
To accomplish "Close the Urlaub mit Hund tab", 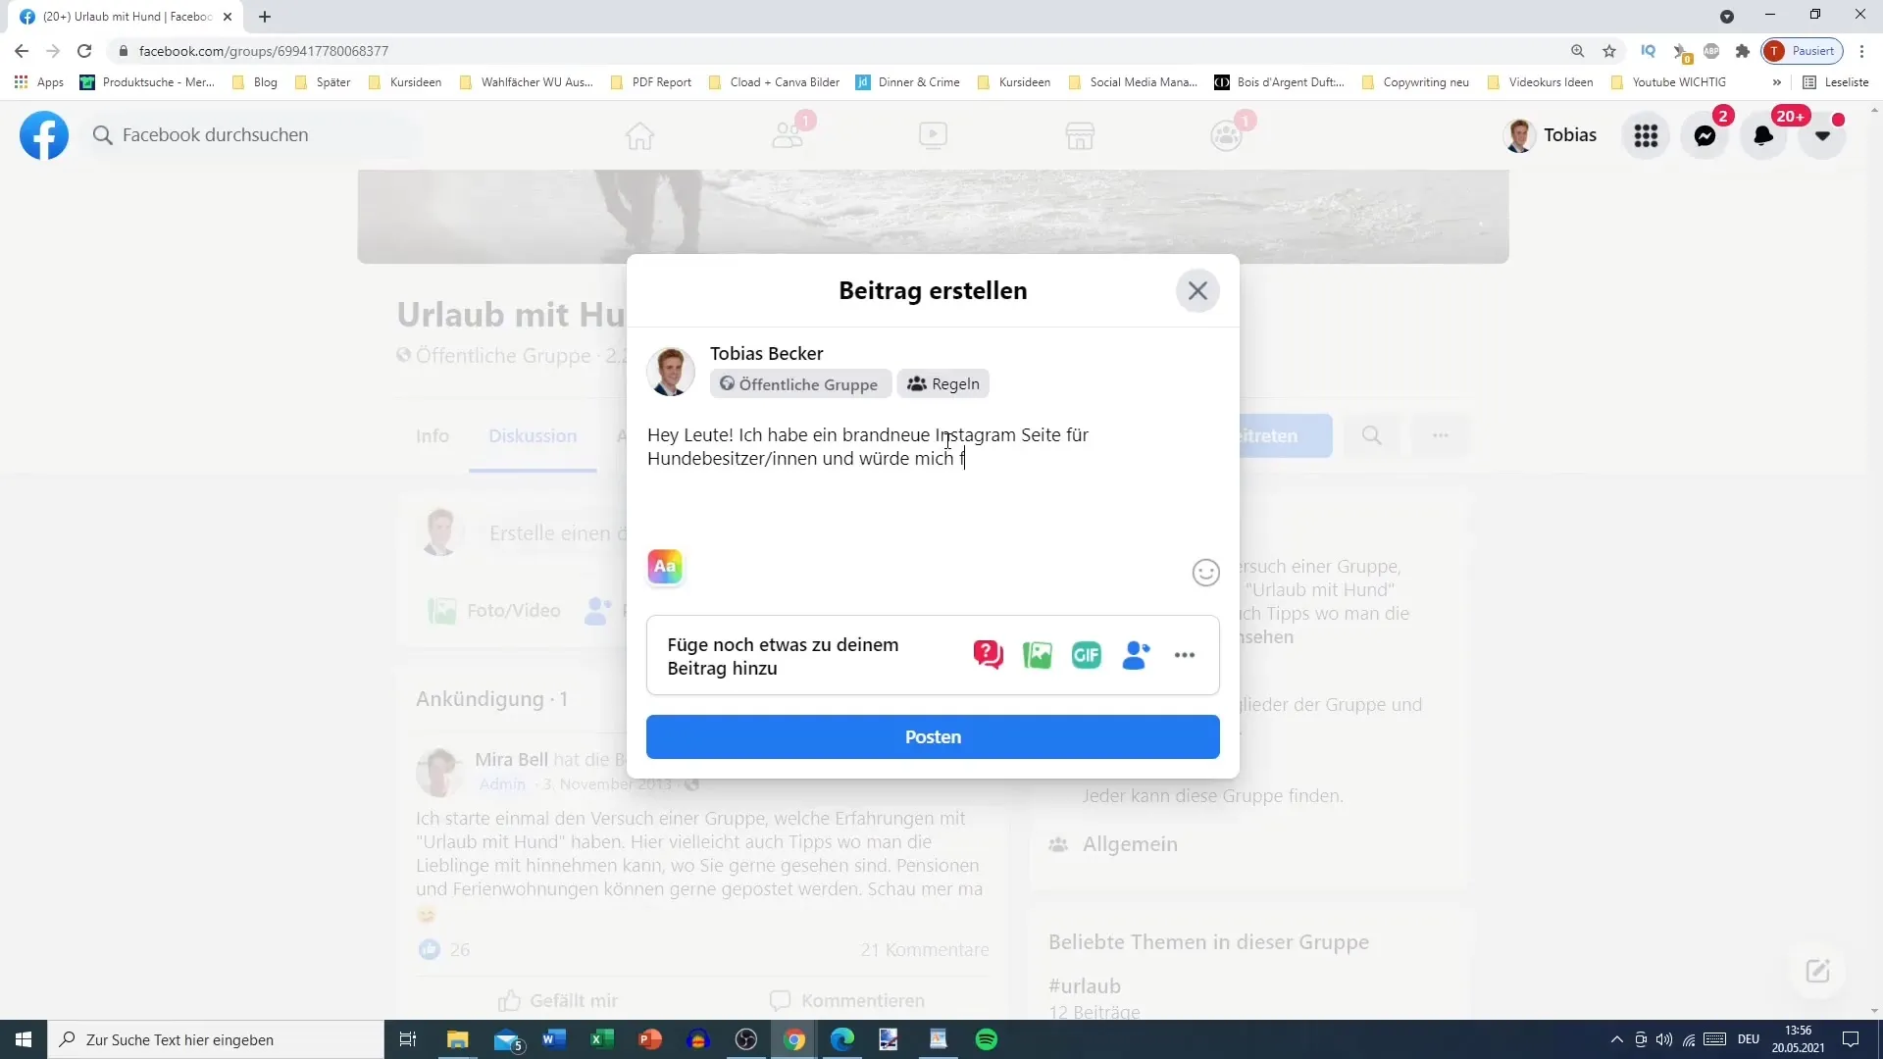I will pyautogui.click(x=228, y=17).
